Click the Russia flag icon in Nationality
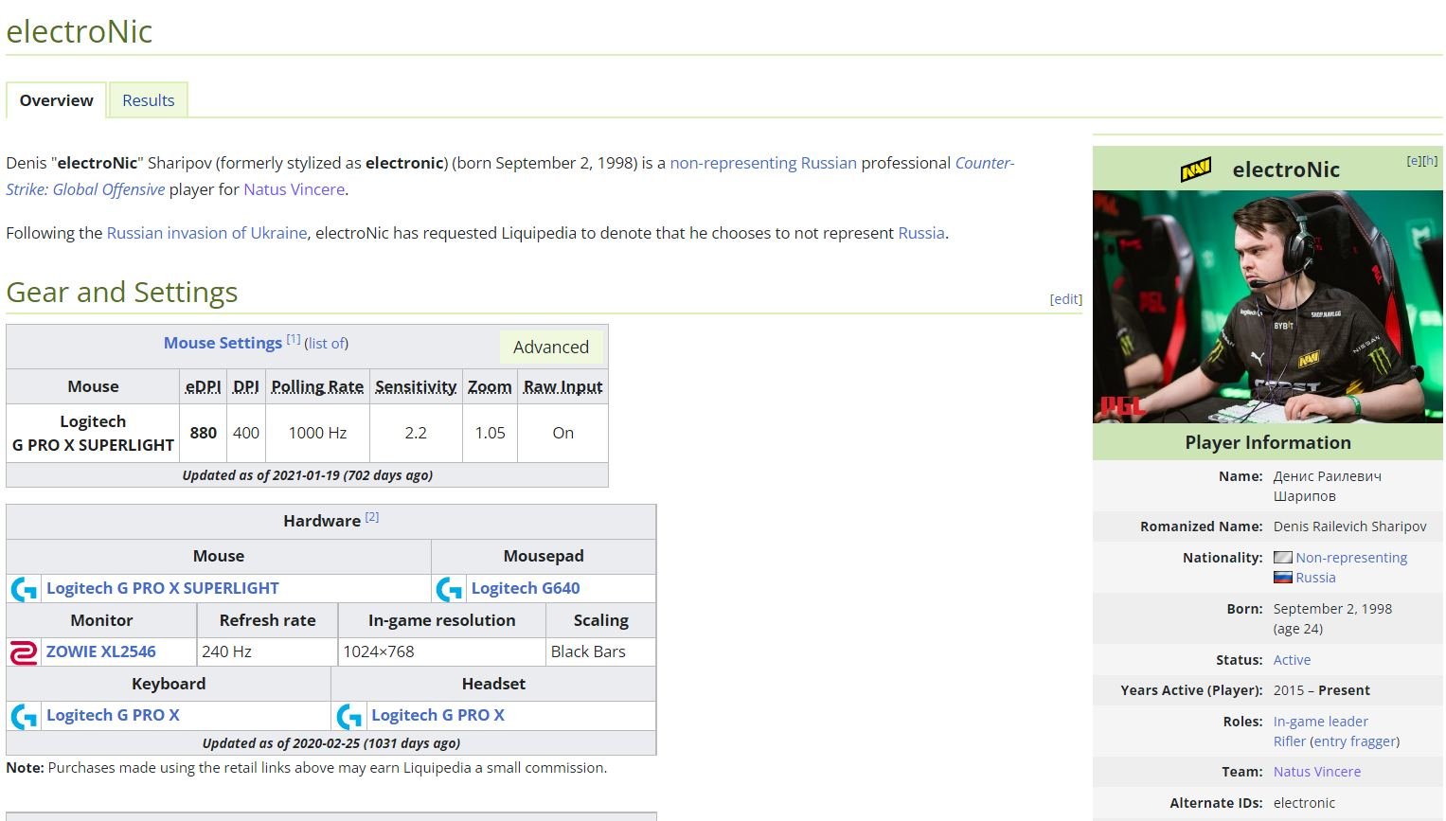This screenshot has height=821, width=1446. pyautogui.click(x=1282, y=578)
